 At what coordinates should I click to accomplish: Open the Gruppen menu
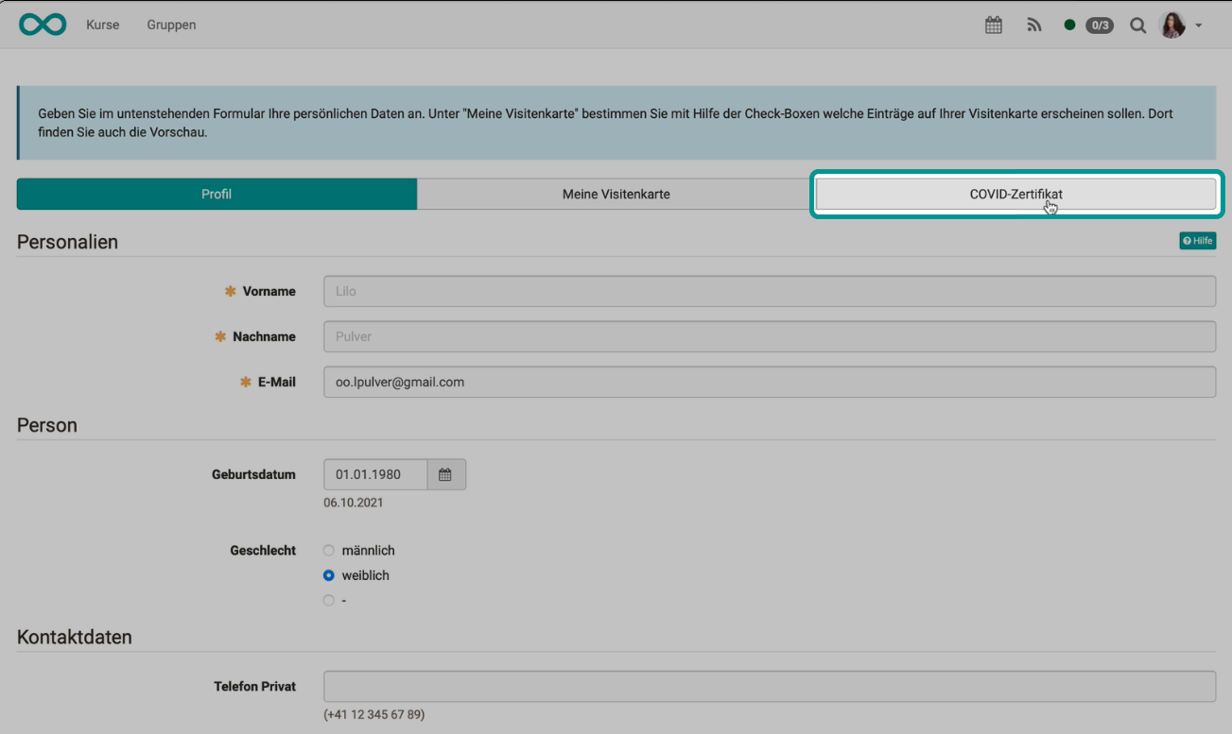point(171,25)
